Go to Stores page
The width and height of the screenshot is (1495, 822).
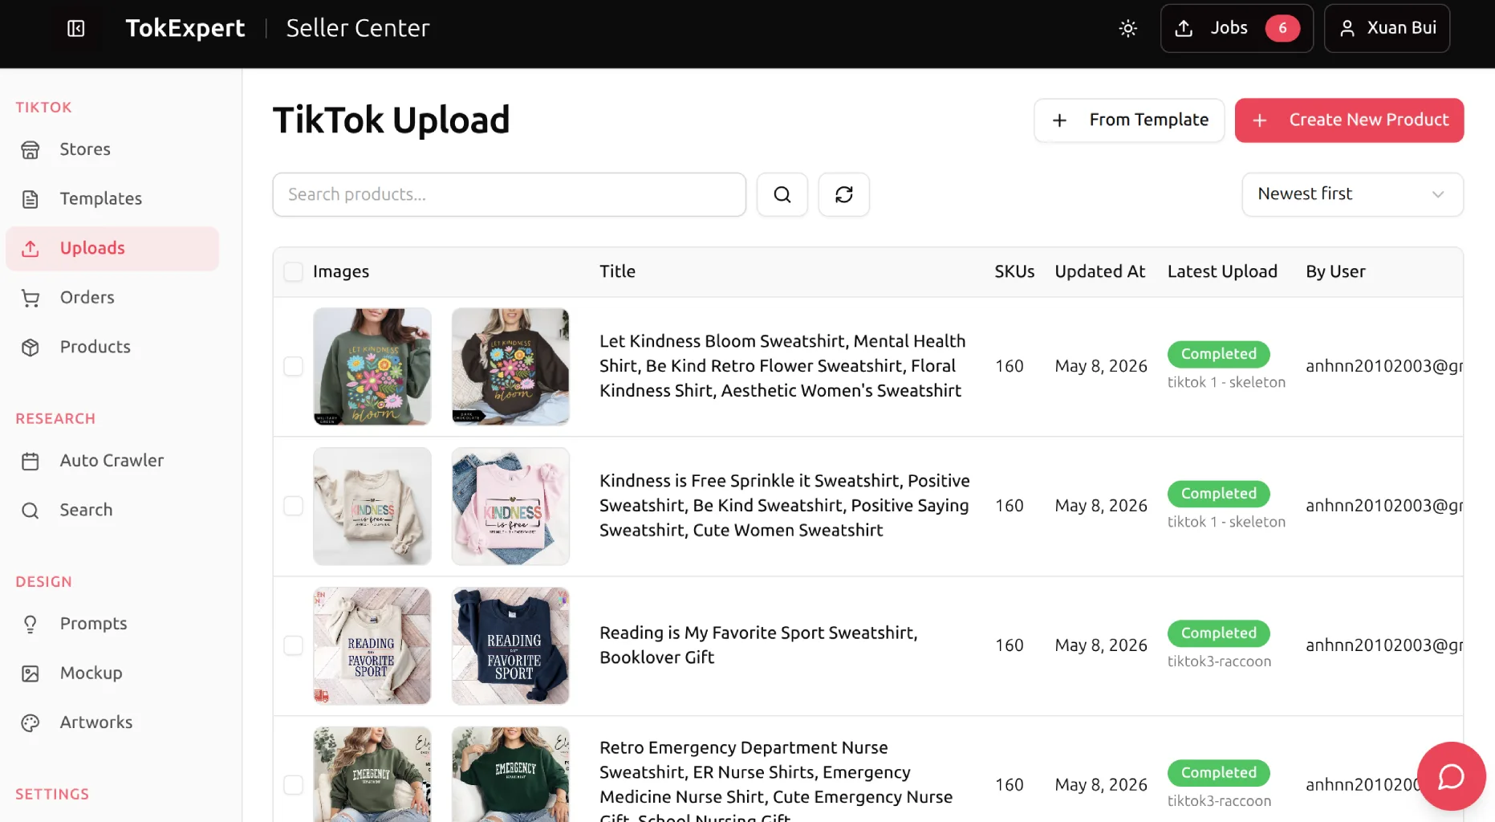click(x=112, y=149)
